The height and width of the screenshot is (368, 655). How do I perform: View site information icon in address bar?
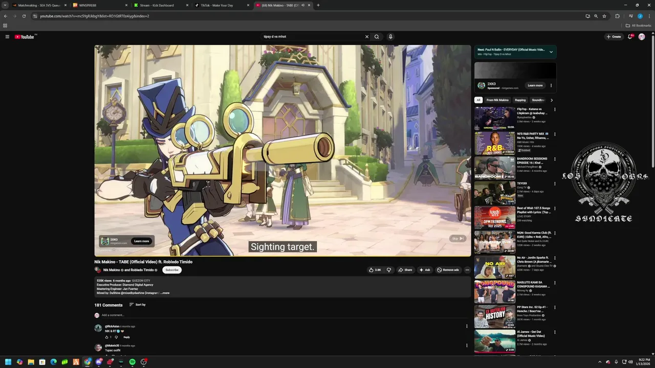click(35, 16)
